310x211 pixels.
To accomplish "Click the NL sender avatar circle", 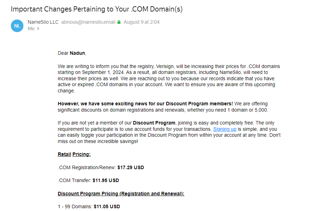I will click(17, 26).
